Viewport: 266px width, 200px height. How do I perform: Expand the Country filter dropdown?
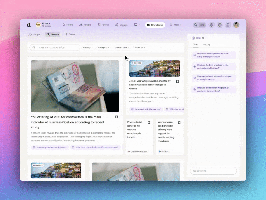point(88,47)
